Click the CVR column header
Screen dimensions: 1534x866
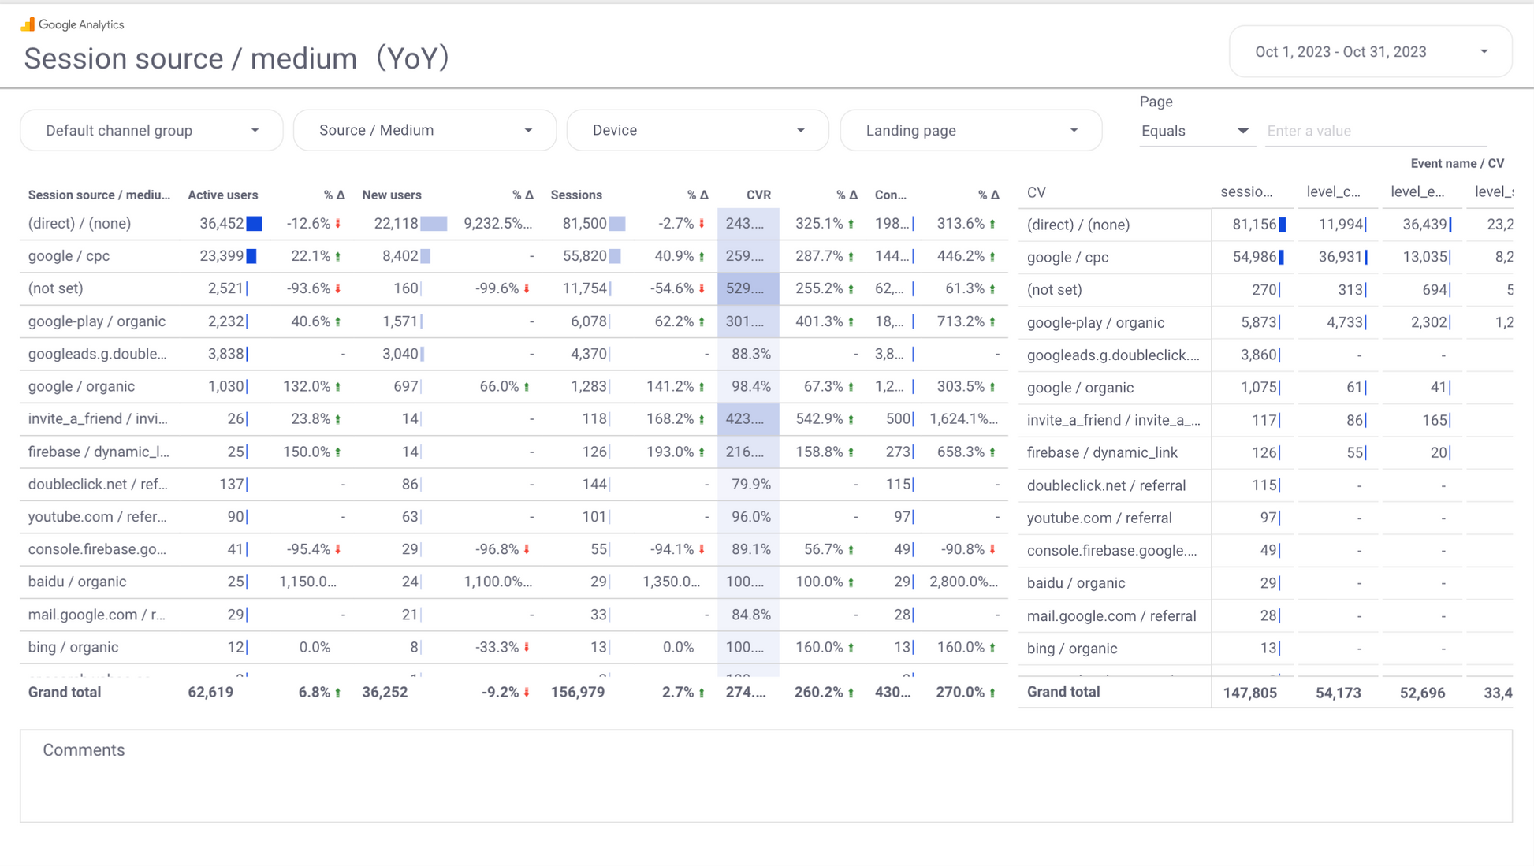[758, 195]
